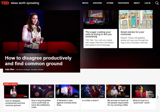This screenshot has width=160, height=112.
Task: Open the commute illustration image
Action: coord(135,19)
